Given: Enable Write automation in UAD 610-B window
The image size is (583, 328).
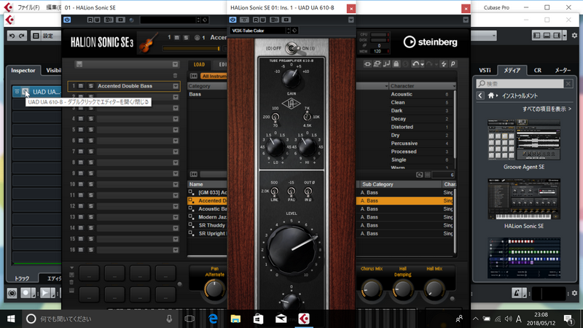Looking at the screenshot, I should (262, 20).
